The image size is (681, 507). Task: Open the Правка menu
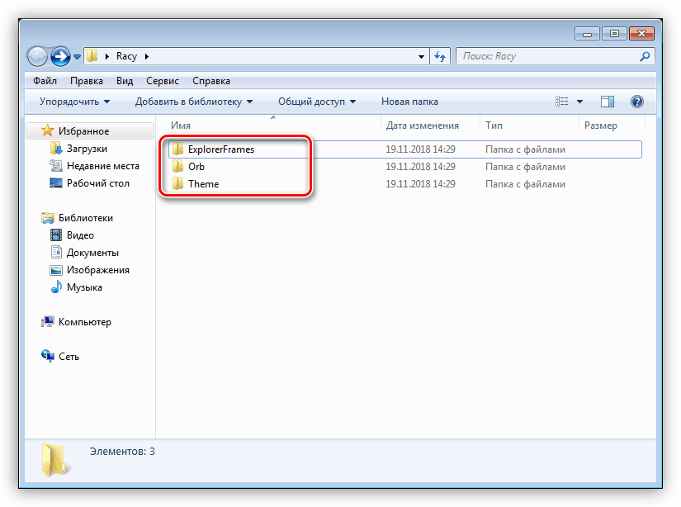tap(87, 81)
